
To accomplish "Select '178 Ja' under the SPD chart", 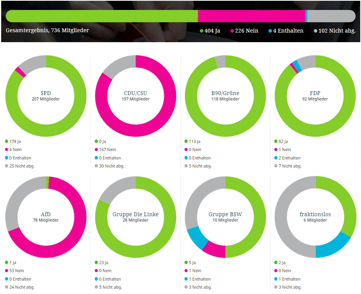I will pos(15,141).
